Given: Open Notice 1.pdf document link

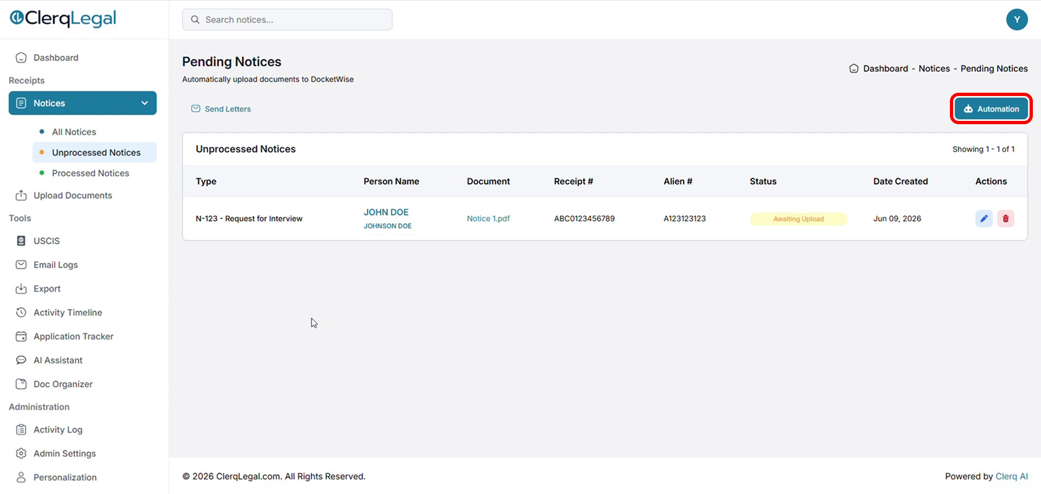Looking at the screenshot, I should point(489,219).
